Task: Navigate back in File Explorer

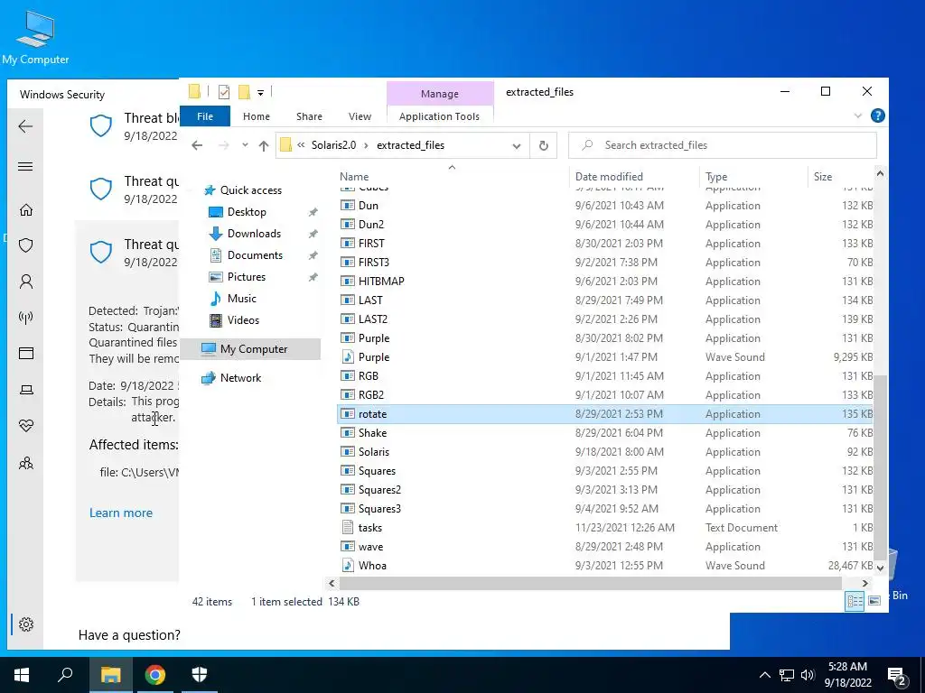Action: coord(197,145)
